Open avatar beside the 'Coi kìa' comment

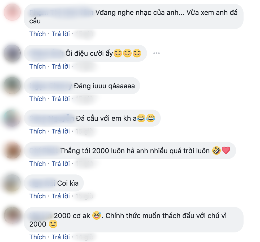(12, 183)
